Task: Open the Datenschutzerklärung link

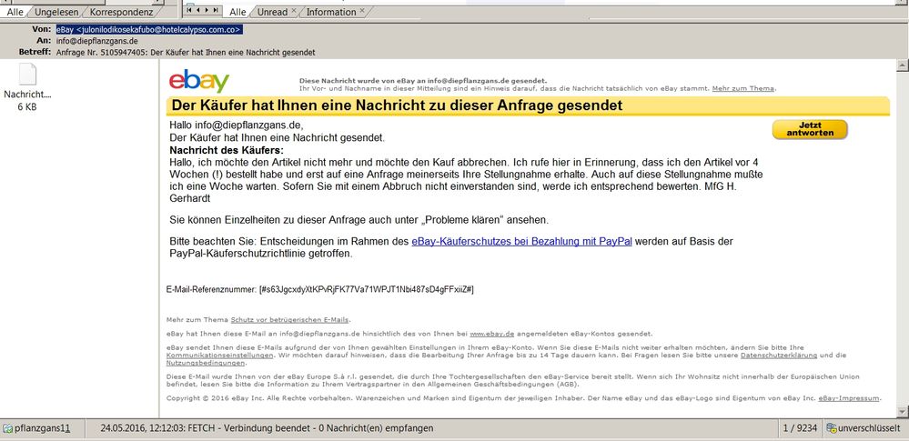Action: tap(779, 355)
